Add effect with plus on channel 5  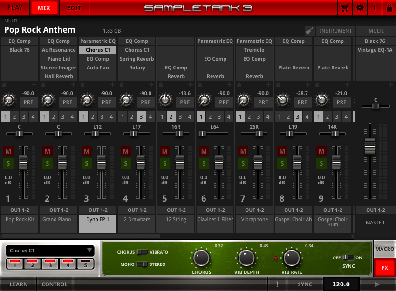pos(190,85)
